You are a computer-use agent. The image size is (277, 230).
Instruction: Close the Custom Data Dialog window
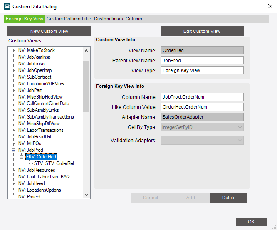(270, 6)
